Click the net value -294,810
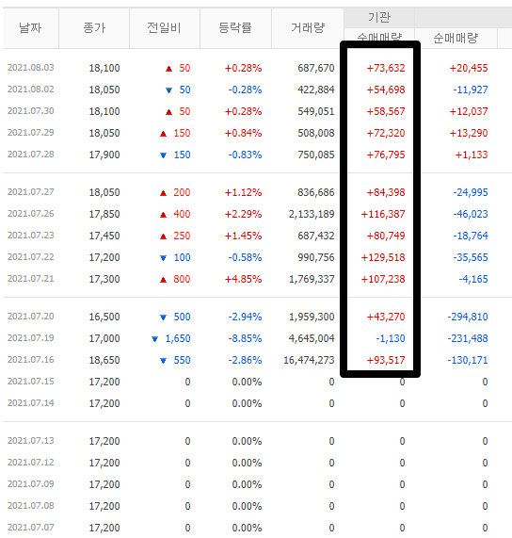The height and width of the screenshot is (538, 512). (468, 317)
